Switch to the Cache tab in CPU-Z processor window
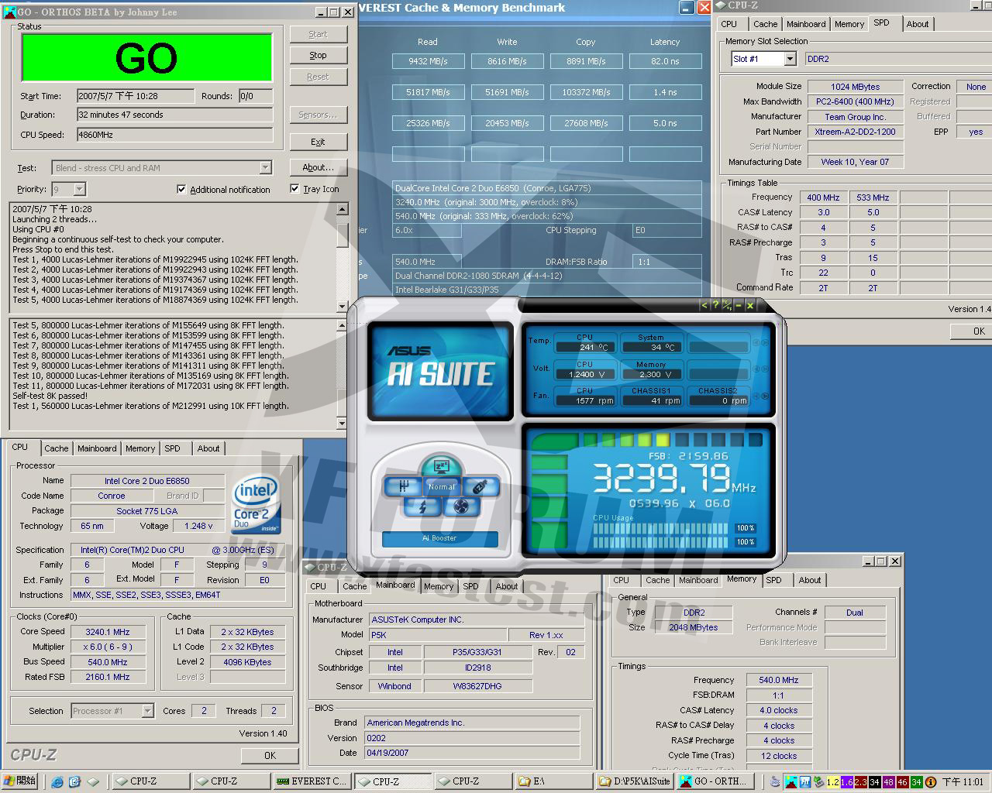This screenshot has height=793, width=992. pos(56,448)
